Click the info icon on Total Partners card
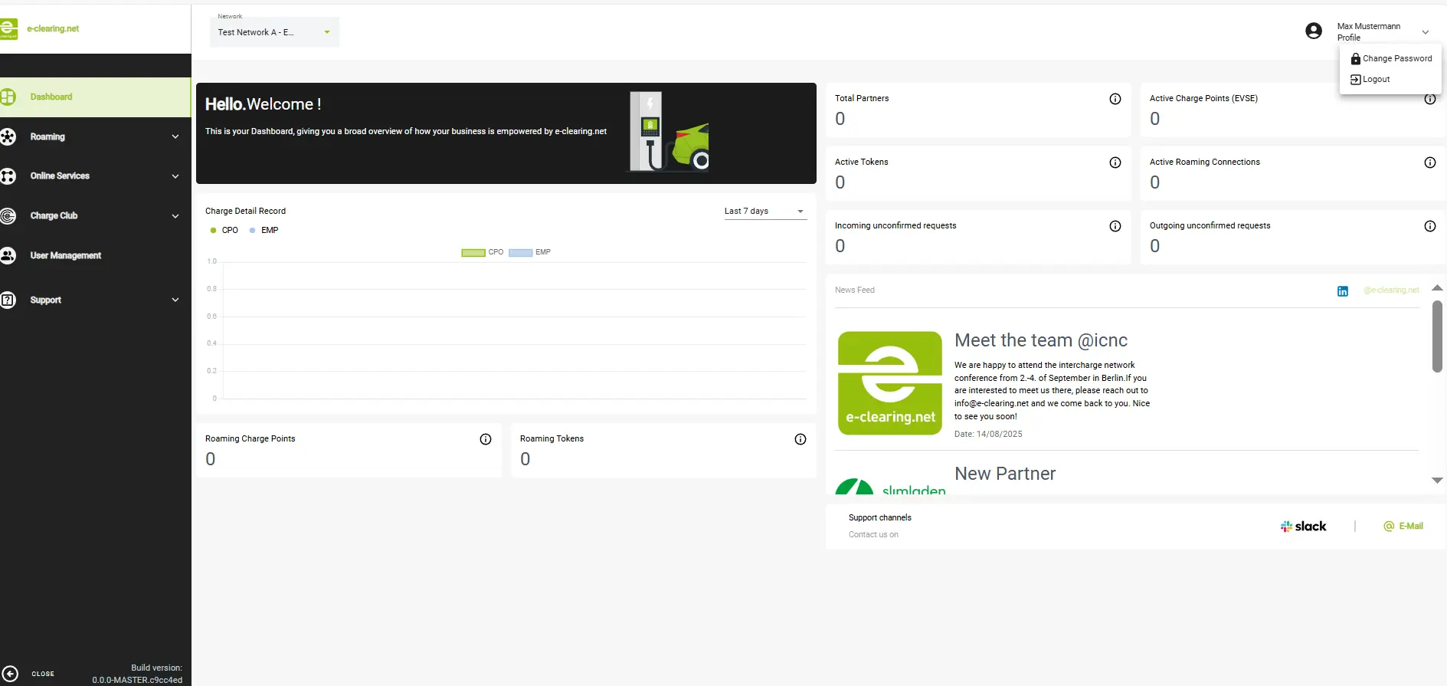Viewport: 1447px width, 686px height. [1115, 99]
